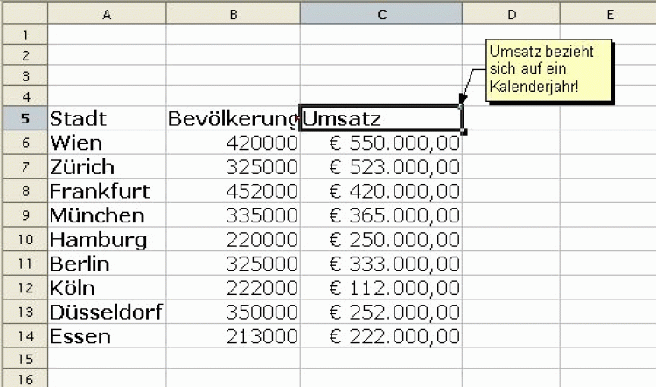
Task: Click the row 10 header
Action: click(24, 239)
